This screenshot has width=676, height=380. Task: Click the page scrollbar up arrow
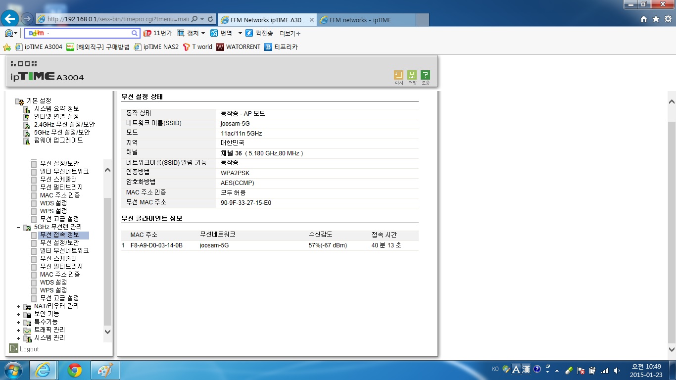[x=672, y=101]
